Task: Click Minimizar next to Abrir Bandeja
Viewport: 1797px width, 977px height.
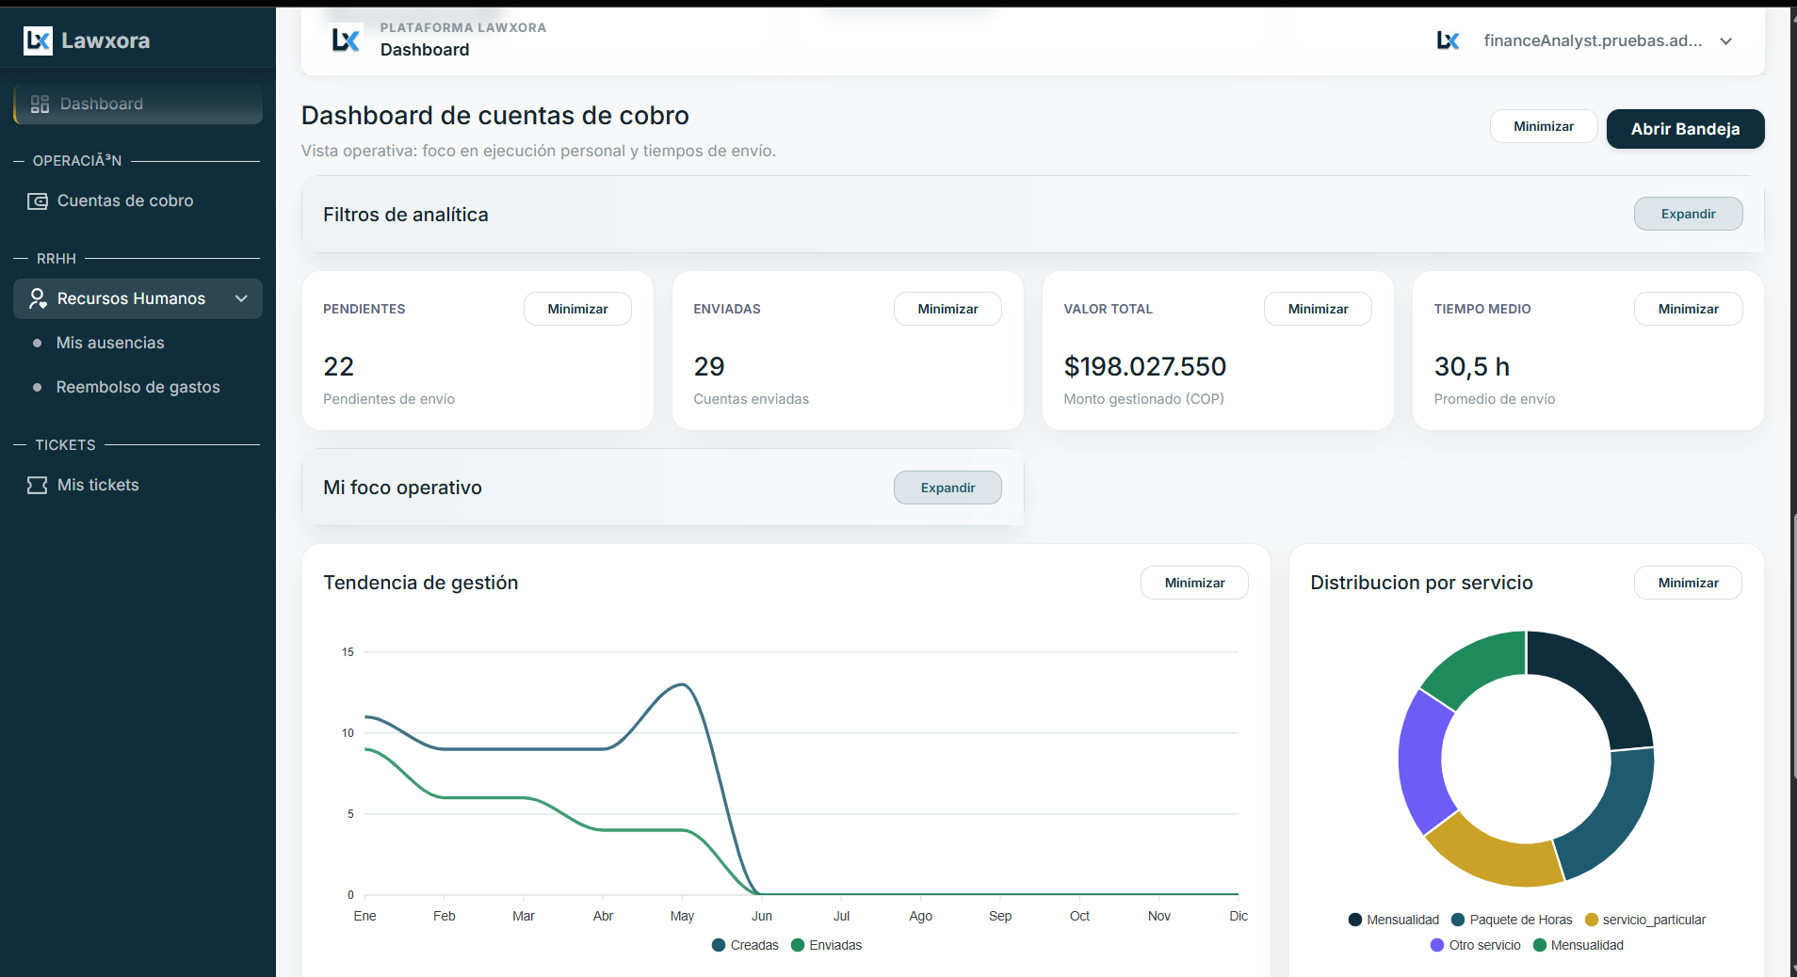Action: [x=1544, y=126]
